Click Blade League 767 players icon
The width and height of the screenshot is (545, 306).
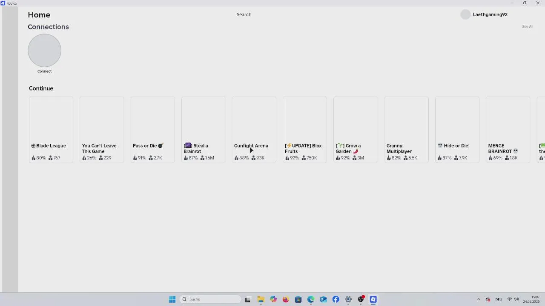click(50, 158)
